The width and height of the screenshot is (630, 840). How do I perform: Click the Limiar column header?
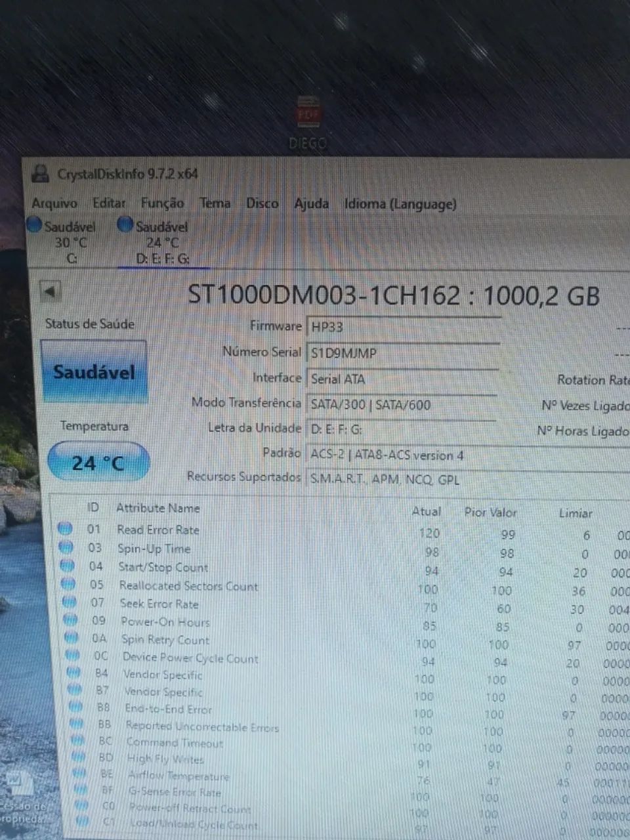tap(576, 513)
